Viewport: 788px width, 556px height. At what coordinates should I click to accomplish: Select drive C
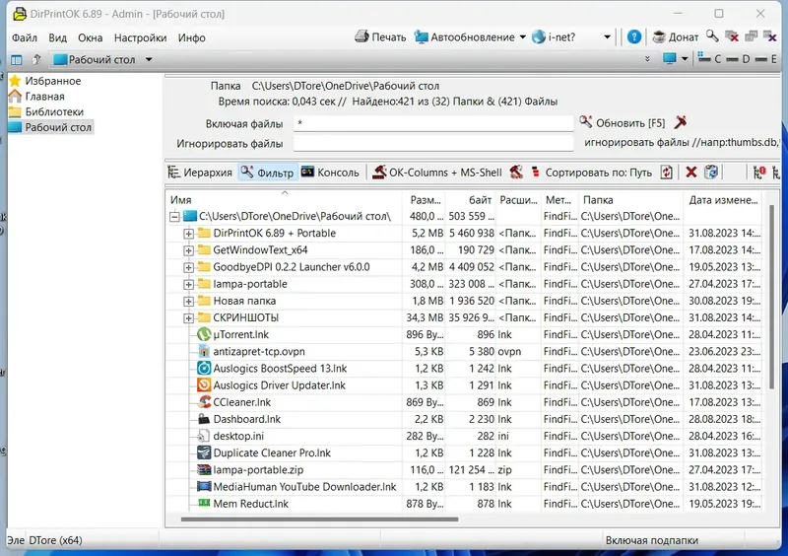709,59
